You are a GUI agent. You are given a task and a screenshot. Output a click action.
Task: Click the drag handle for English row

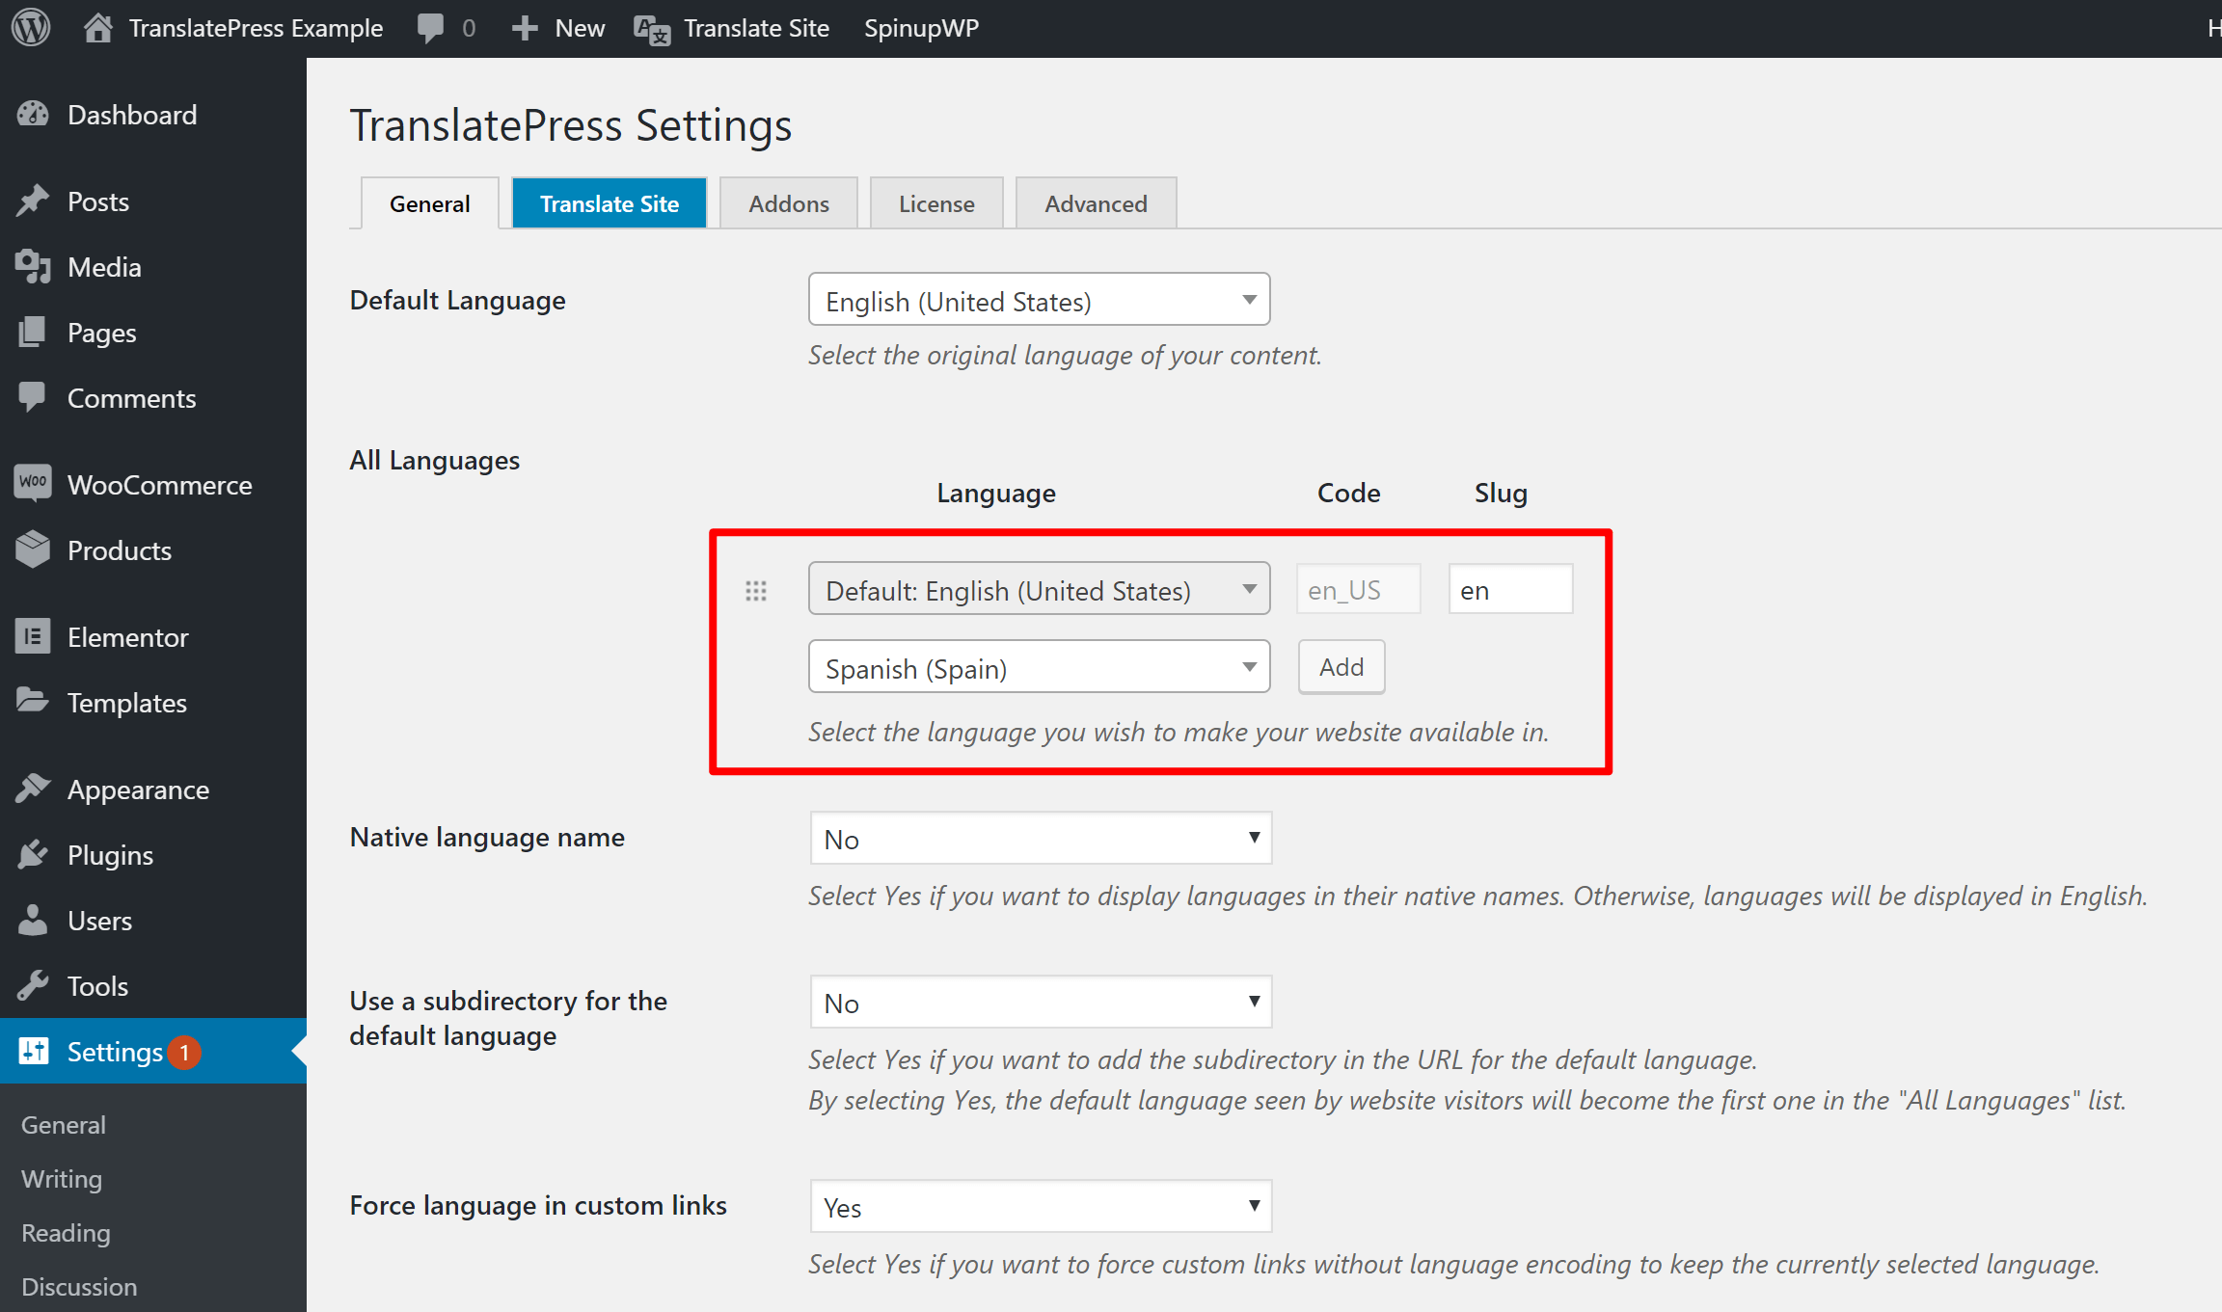[756, 590]
